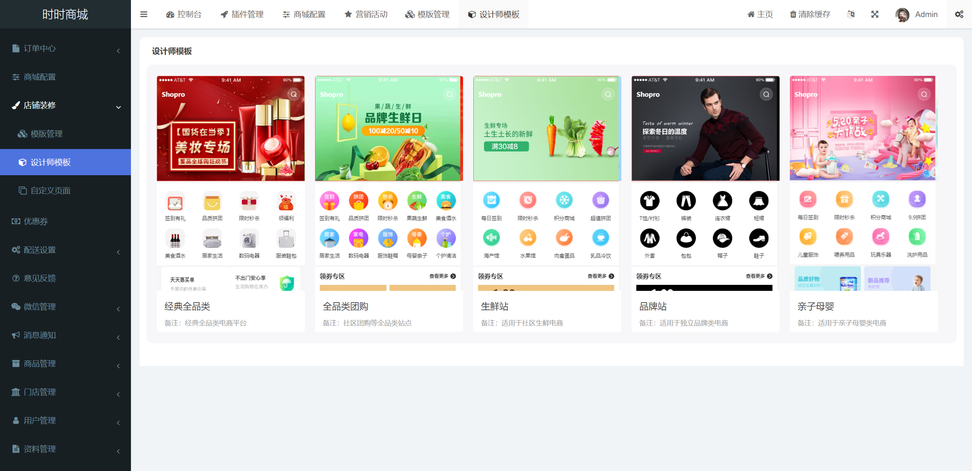Open the 插件管理 top navigation tab

point(242,14)
